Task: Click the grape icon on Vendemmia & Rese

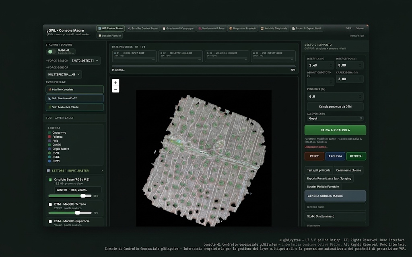Action: (200, 29)
